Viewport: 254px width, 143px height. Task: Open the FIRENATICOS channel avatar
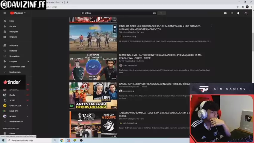coord(121,37)
